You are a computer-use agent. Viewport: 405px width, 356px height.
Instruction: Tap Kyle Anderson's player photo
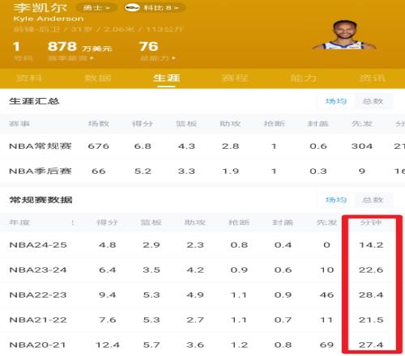click(343, 36)
